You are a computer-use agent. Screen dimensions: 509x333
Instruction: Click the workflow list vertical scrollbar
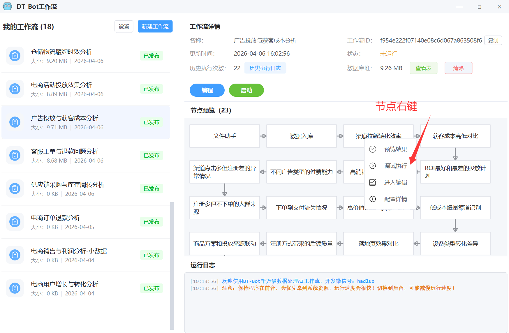(172, 265)
